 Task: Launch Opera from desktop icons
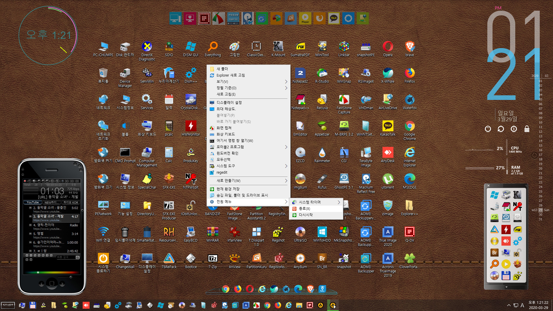(388, 49)
